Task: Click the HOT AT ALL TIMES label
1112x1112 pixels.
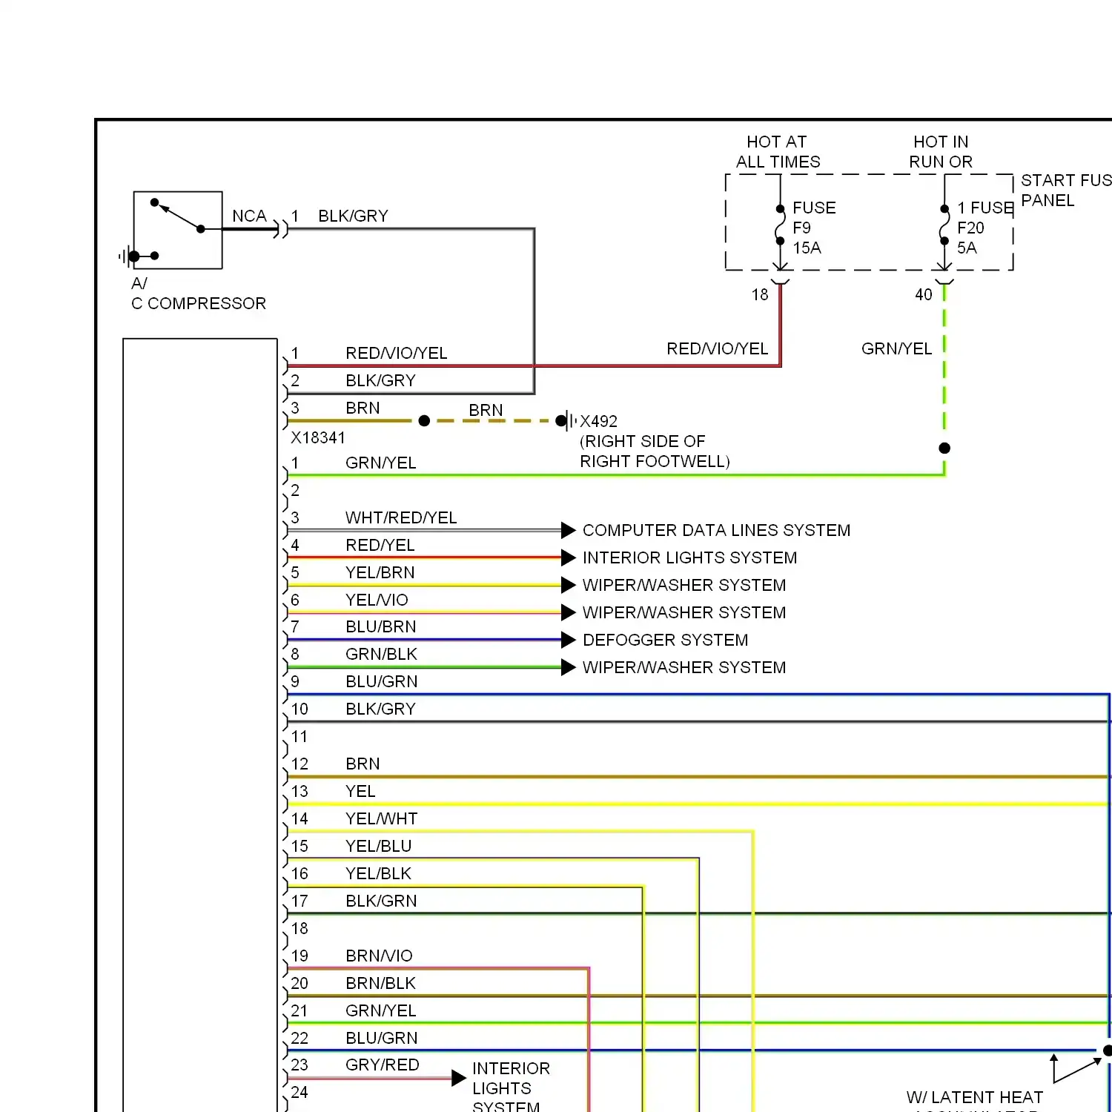Action: (778, 152)
